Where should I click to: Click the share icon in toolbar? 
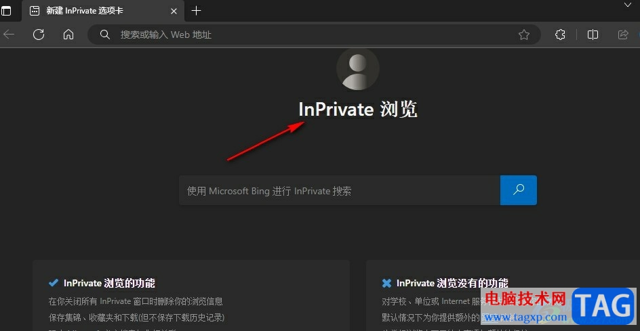[623, 35]
